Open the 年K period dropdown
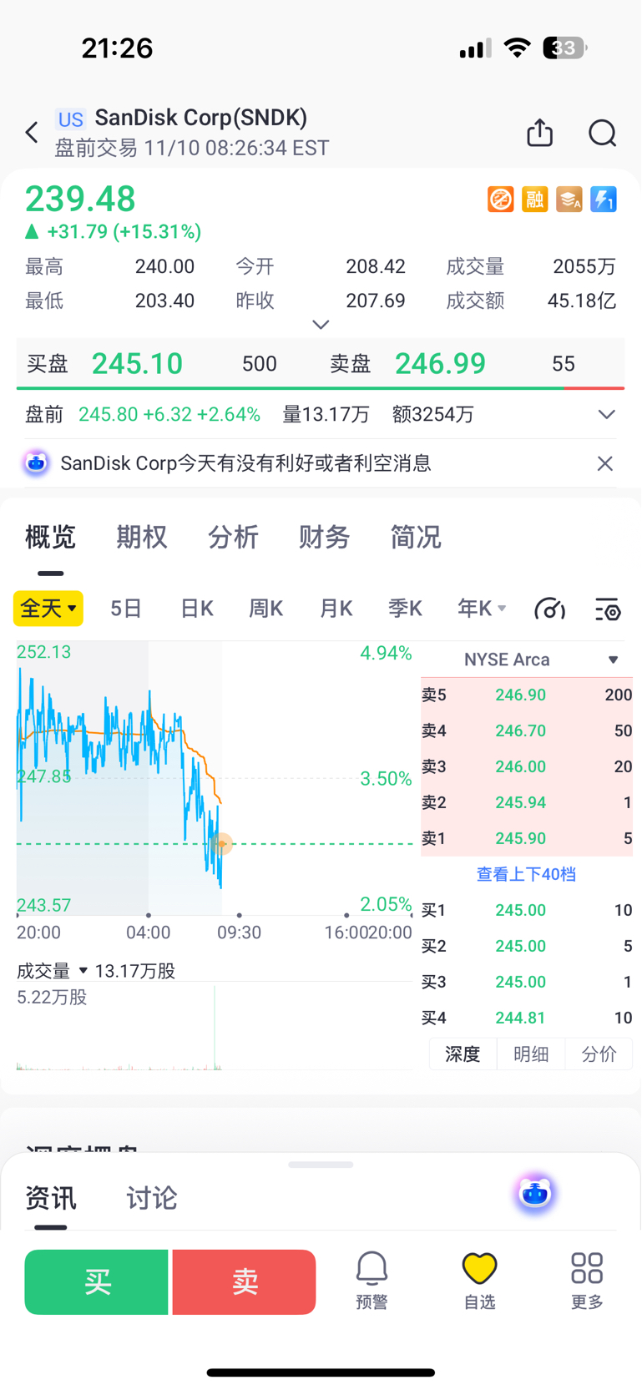This screenshot has width=642, height=1390. pyautogui.click(x=483, y=609)
